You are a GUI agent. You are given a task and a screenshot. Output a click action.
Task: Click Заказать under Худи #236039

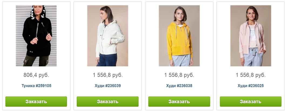pyautogui.click(x=108, y=102)
